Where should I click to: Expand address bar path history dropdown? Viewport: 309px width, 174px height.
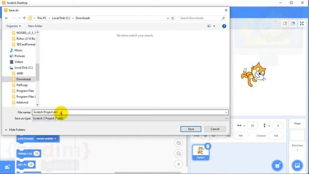pos(168,18)
